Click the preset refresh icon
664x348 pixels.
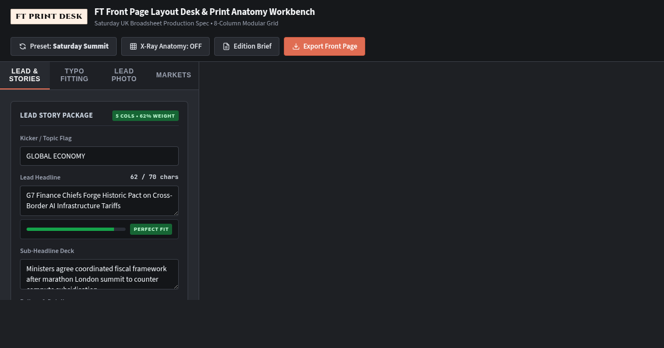coord(23,46)
